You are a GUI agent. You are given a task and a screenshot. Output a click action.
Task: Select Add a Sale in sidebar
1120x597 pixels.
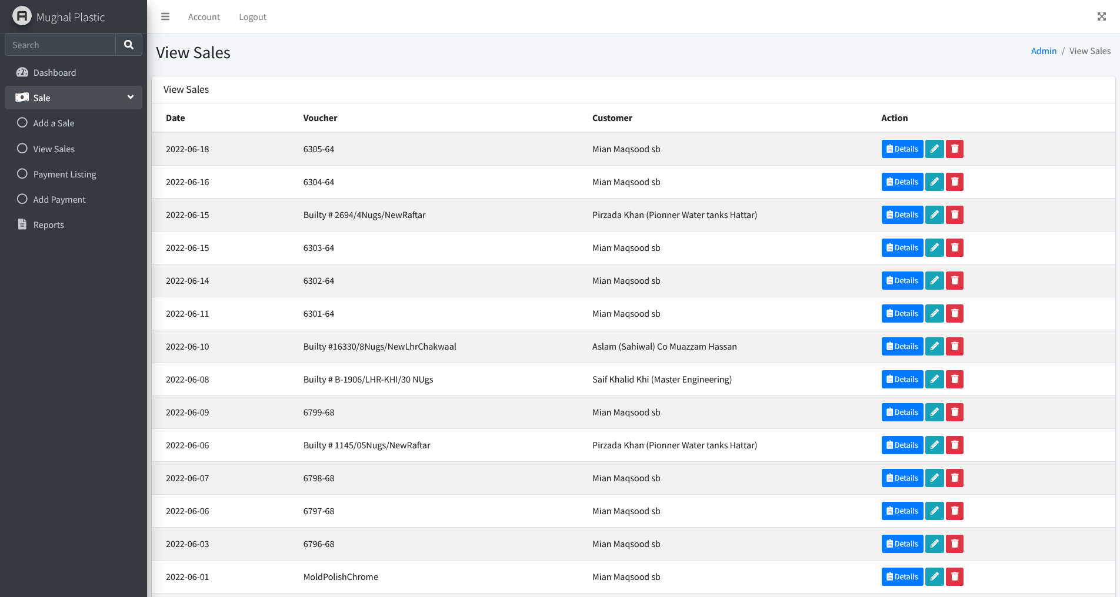click(54, 123)
